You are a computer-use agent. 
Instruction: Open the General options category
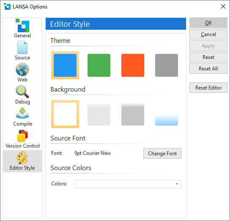tap(22, 28)
